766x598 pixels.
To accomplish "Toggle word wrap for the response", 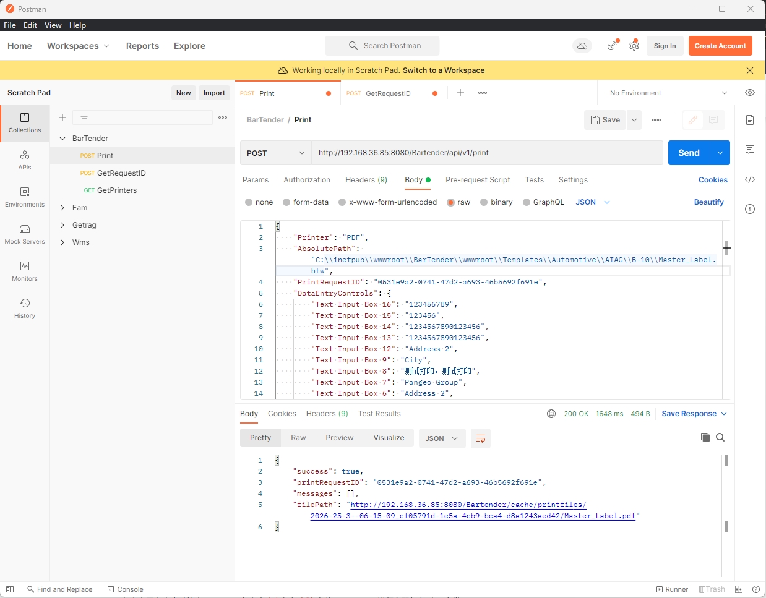I will click(481, 438).
